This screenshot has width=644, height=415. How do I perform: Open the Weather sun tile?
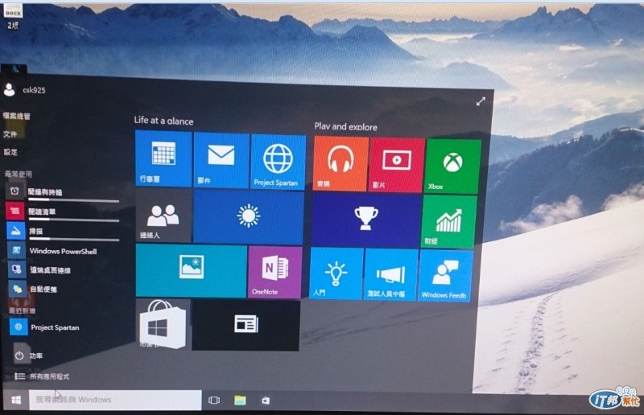[248, 218]
